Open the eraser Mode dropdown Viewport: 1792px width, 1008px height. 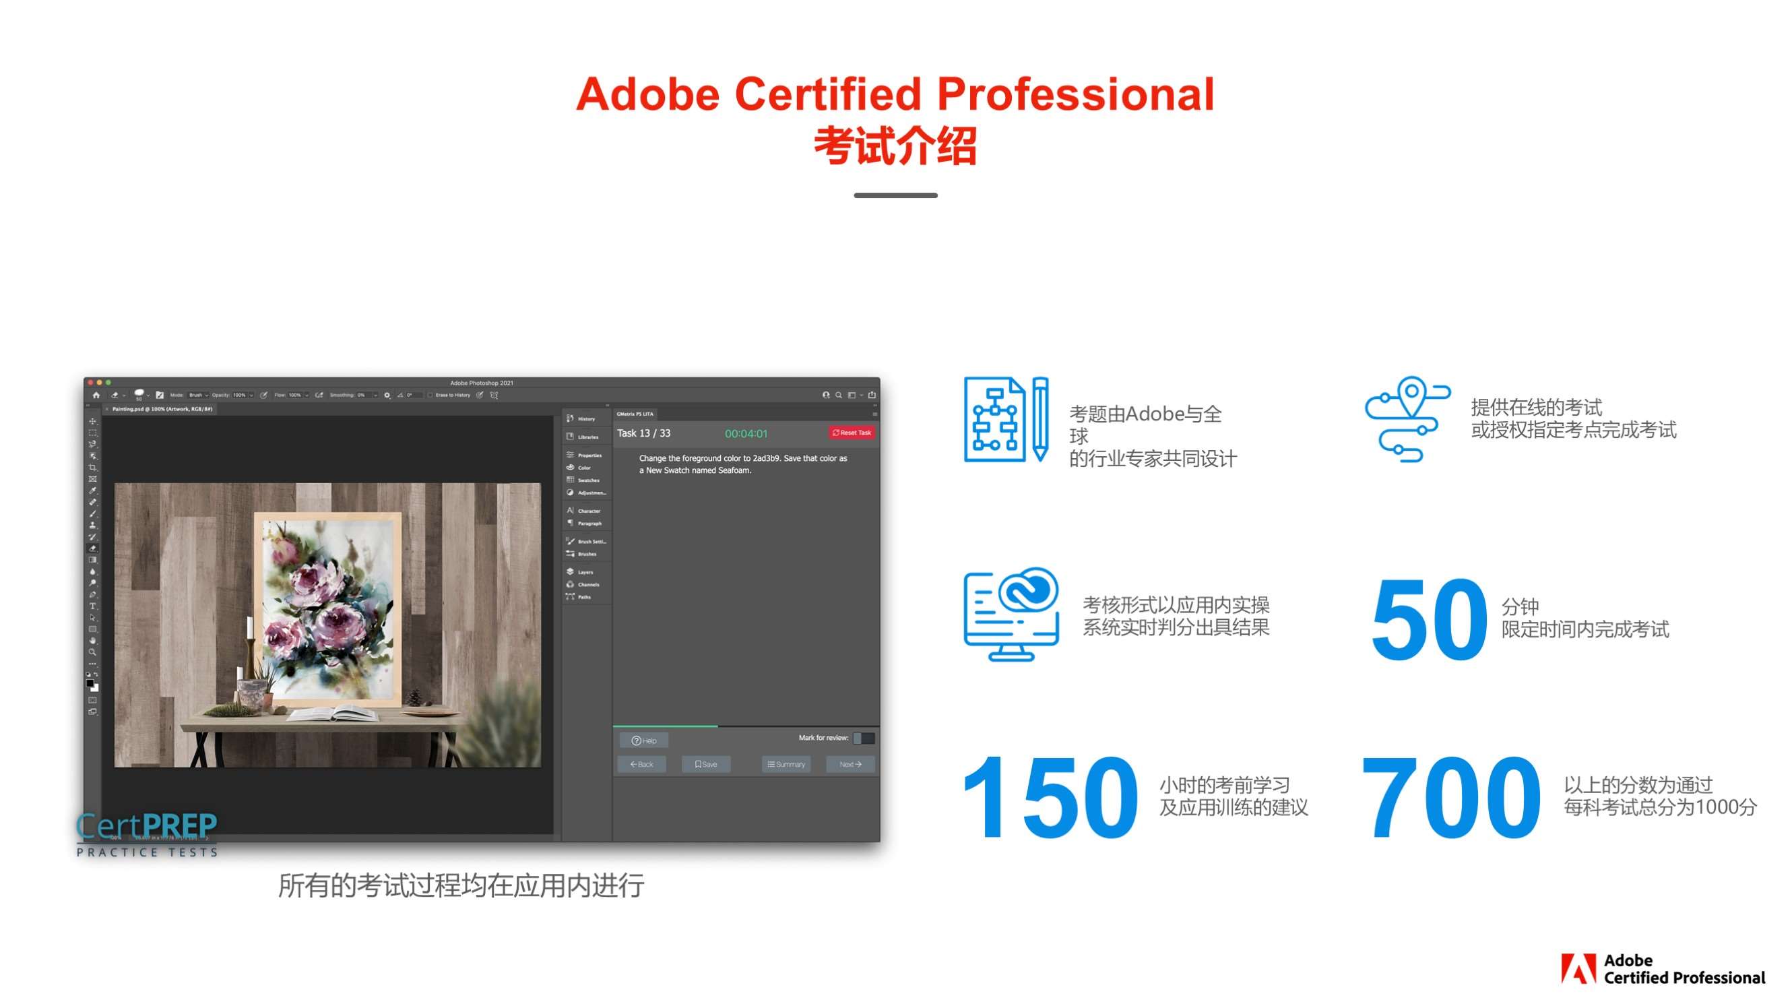pos(198,395)
